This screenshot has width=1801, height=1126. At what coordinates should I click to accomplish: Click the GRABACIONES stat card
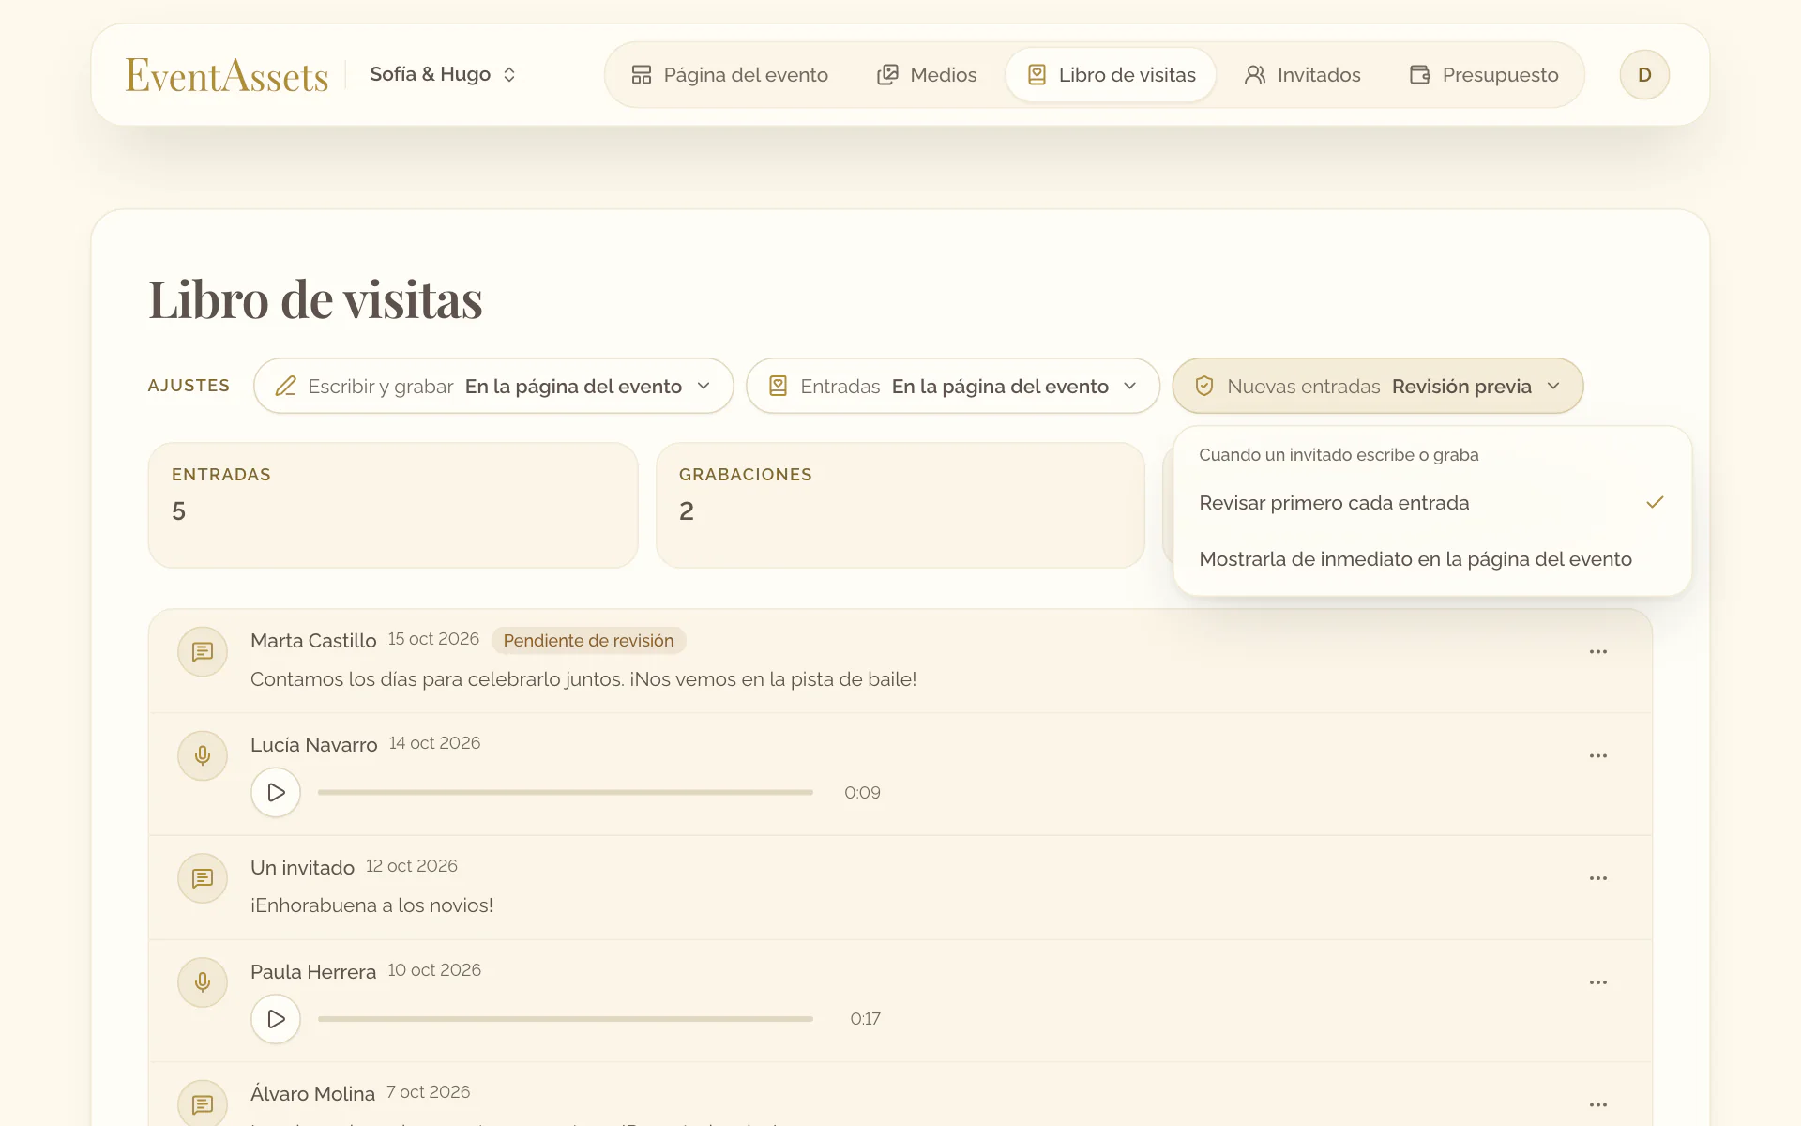900,505
